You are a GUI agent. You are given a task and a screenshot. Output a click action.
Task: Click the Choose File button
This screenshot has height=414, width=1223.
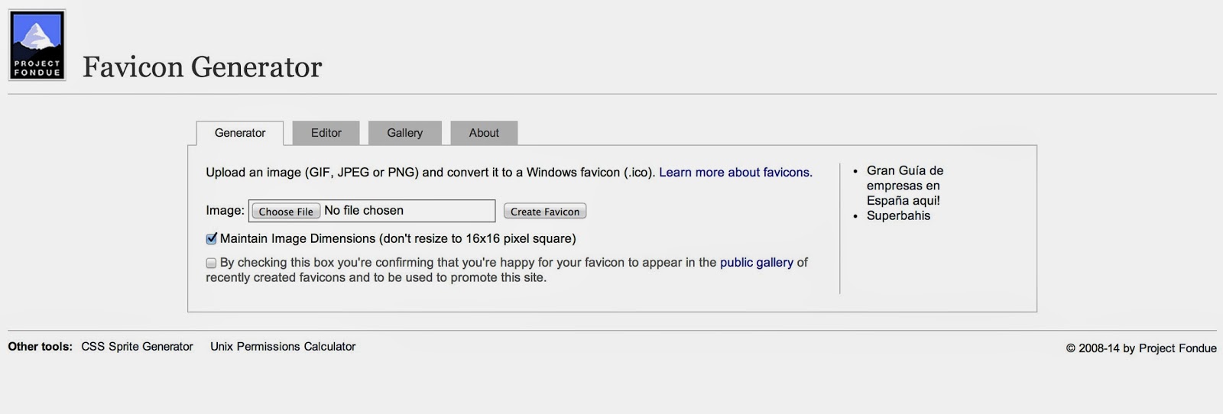tap(286, 212)
